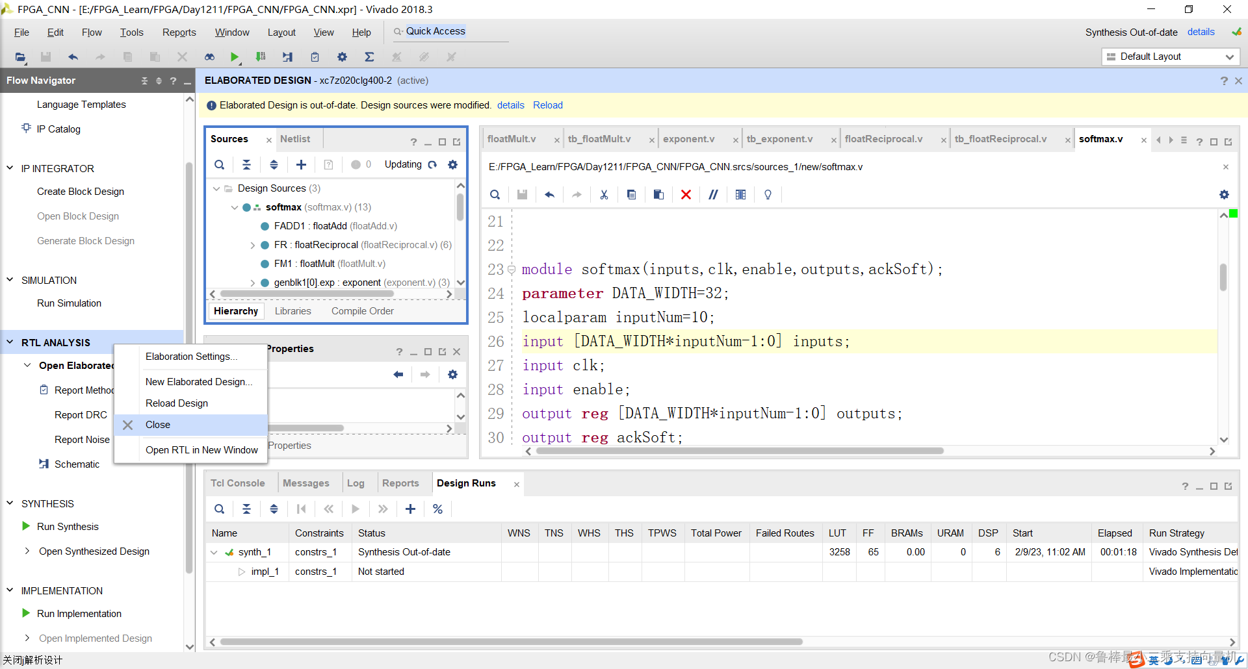Switch to Compile Order view tab
This screenshot has width=1248, height=669.
pyautogui.click(x=363, y=311)
